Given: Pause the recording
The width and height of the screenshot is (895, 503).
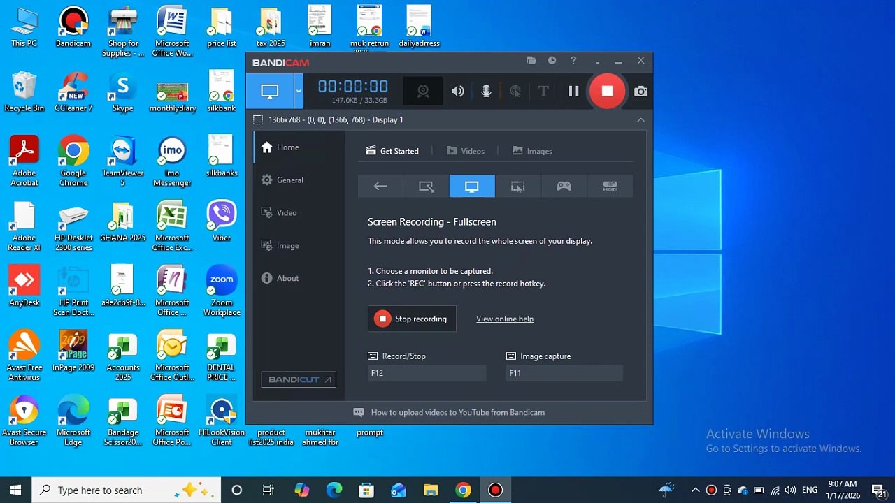Looking at the screenshot, I should pos(573,92).
